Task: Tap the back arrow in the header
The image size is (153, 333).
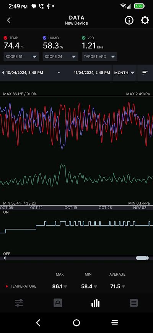Action: tap(9, 20)
